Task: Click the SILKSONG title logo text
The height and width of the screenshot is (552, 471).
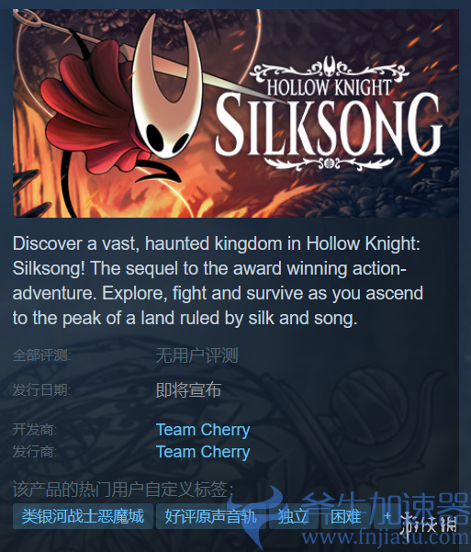Action: (x=328, y=125)
